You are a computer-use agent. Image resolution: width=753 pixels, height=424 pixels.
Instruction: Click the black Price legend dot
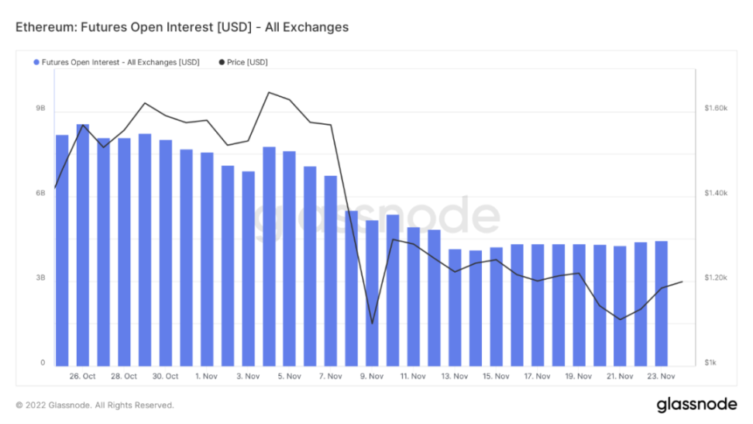[x=222, y=62]
